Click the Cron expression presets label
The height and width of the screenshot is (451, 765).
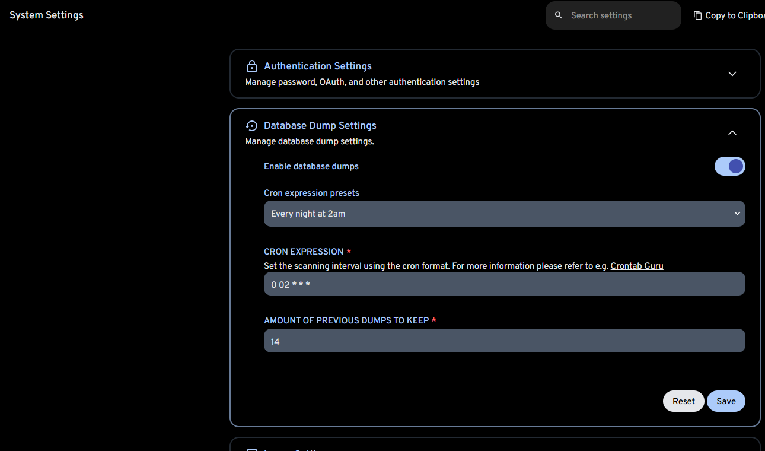point(311,193)
